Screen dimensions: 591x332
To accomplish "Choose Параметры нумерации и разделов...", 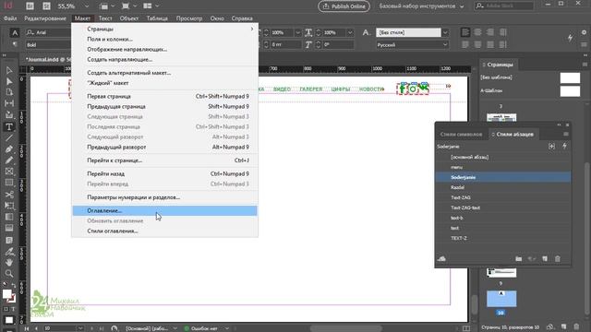I will (x=164, y=196).
